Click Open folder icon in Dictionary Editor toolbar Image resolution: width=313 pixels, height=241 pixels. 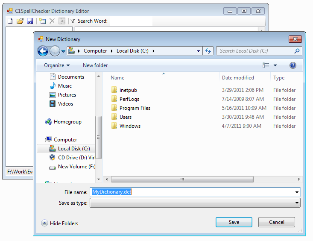20,21
